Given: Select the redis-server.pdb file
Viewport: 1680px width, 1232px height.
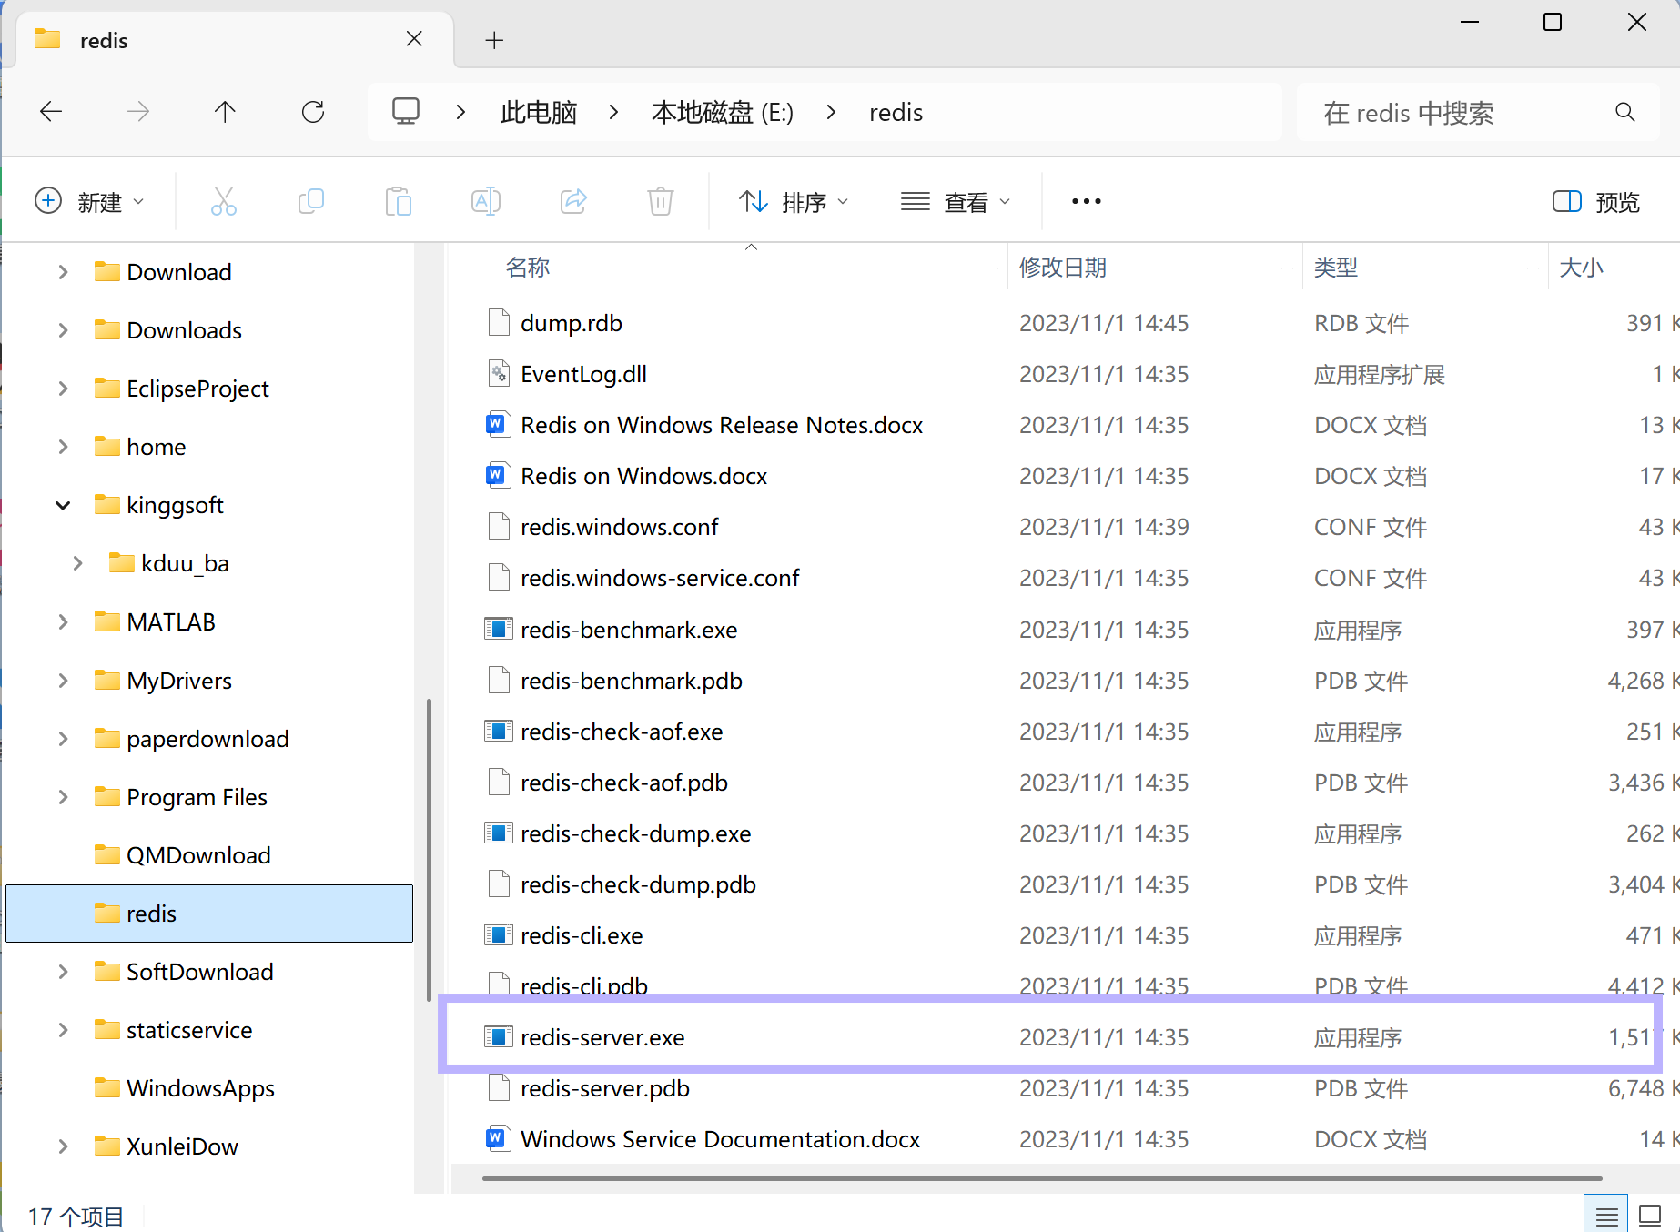Looking at the screenshot, I should [605, 1087].
